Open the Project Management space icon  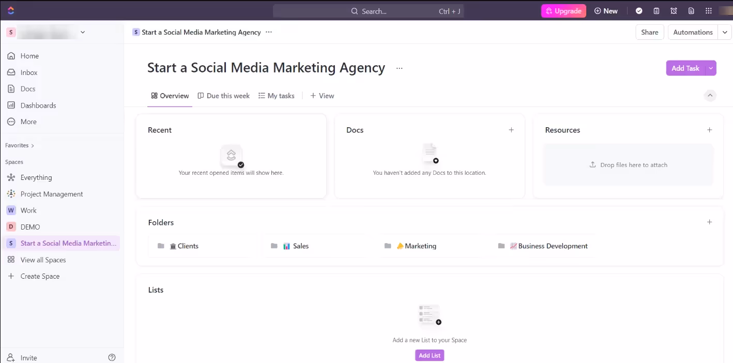click(x=11, y=194)
